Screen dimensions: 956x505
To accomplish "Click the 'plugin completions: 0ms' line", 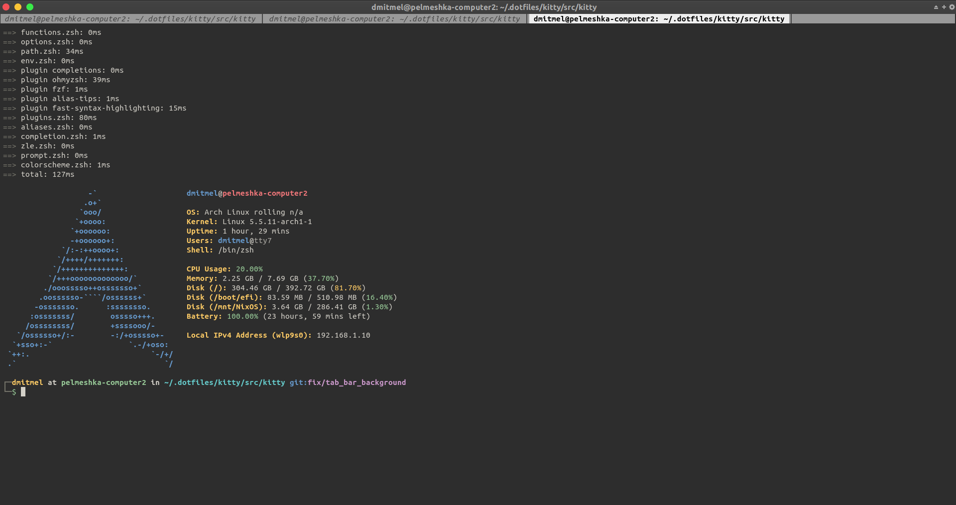I will pos(63,70).
